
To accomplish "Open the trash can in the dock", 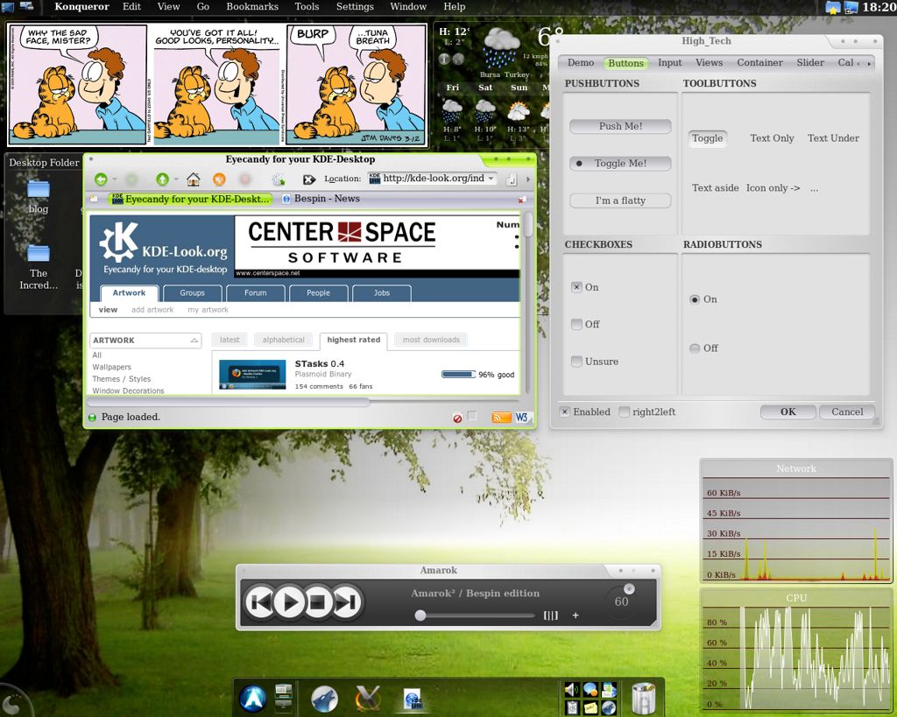I will tap(644, 699).
